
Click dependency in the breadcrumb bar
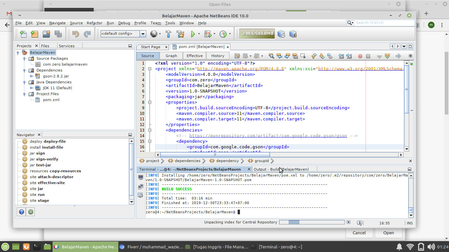point(227,161)
